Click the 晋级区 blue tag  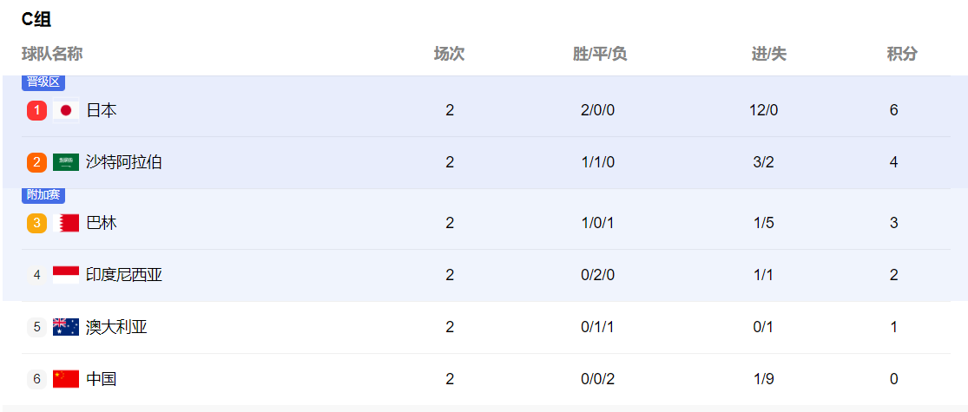point(43,82)
